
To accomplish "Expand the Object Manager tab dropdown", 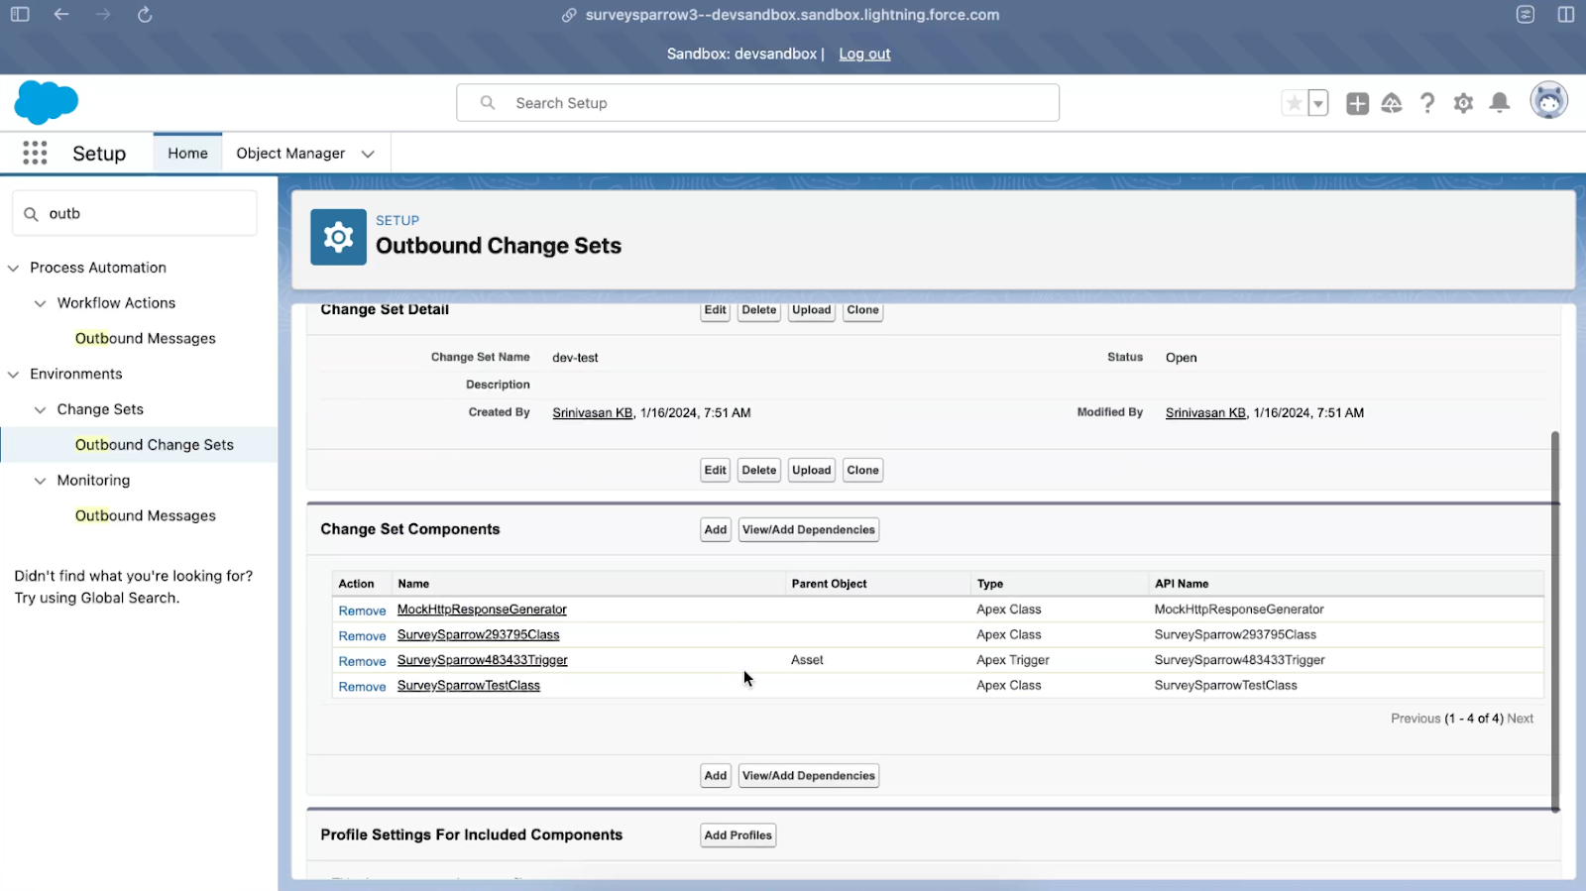I will 368,154.
